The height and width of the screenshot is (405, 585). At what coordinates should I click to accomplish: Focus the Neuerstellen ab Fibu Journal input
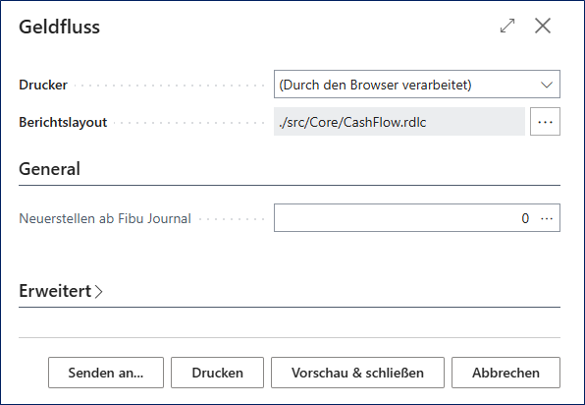(x=417, y=218)
